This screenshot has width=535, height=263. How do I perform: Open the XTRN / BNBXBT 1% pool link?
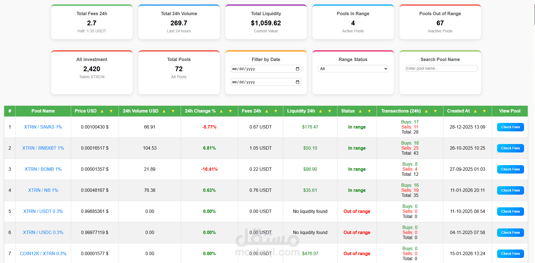(43, 148)
